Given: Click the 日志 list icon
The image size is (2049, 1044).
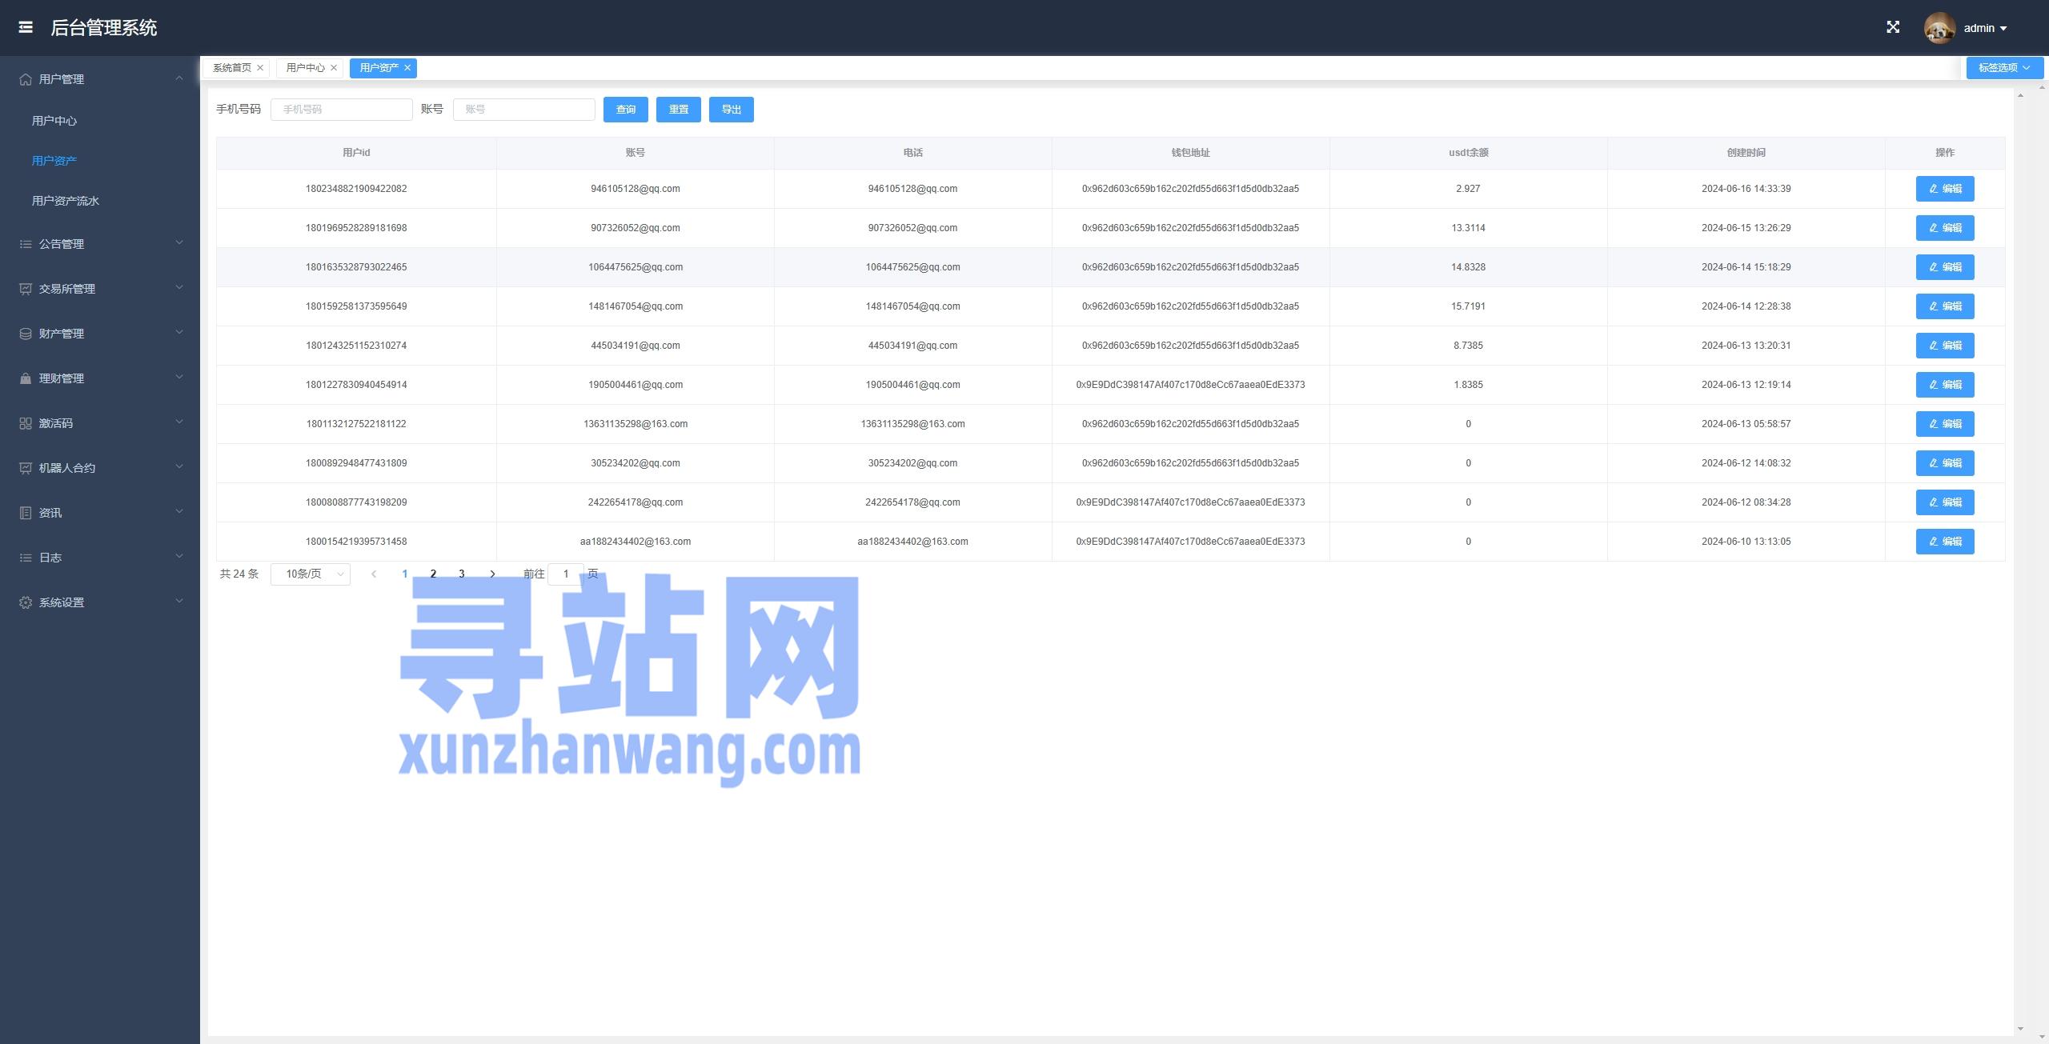Looking at the screenshot, I should tap(26, 558).
